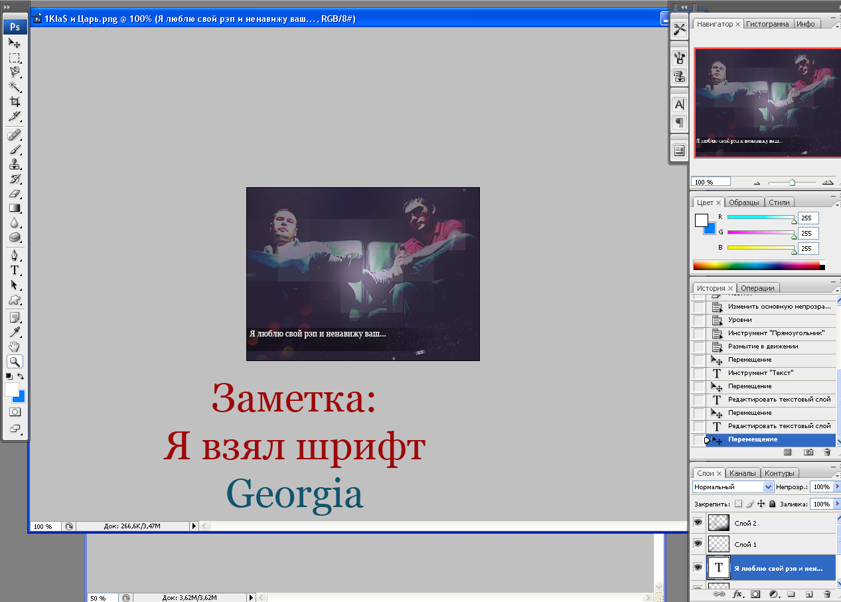
Task: Select the Magic Wand tool
Action: pos(15,86)
